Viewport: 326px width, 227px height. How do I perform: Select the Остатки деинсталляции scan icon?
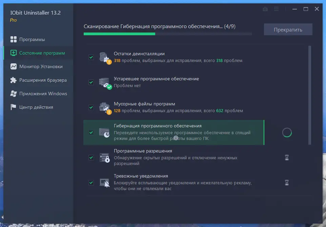[104, 57]
